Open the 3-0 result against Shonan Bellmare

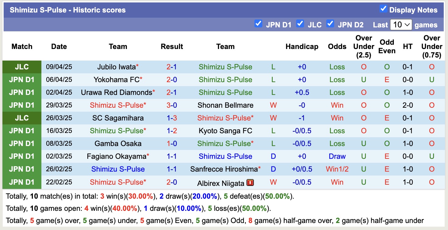[172, 105]
